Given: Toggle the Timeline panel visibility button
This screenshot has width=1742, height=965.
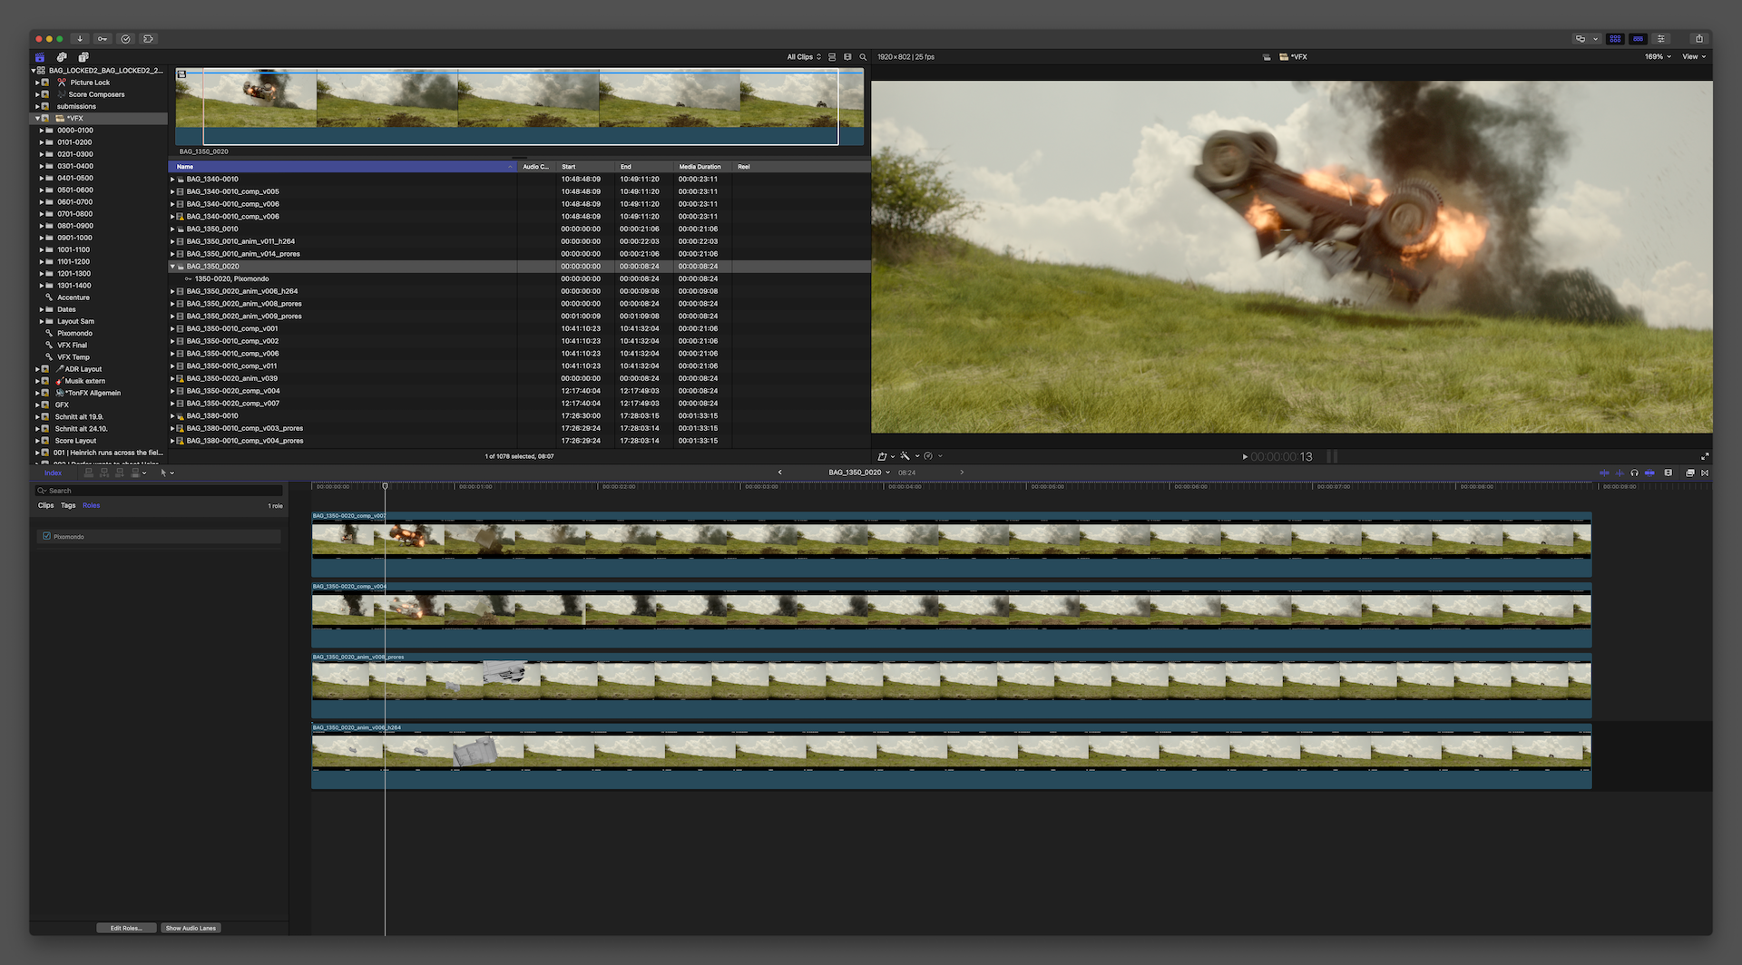Looking at the screenshot, I should click(x=1638, y=39).
